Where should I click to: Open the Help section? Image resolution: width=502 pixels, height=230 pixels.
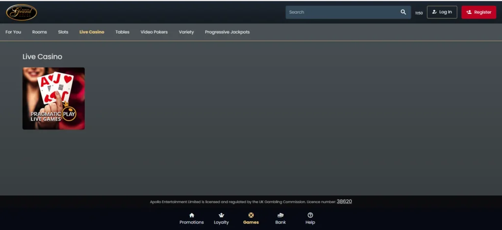pos(310,218)
